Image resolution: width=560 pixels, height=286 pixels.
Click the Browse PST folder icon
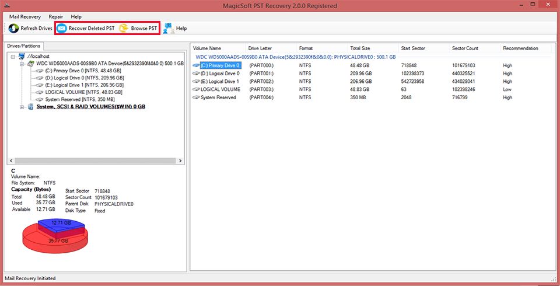[x=124, y=28]
